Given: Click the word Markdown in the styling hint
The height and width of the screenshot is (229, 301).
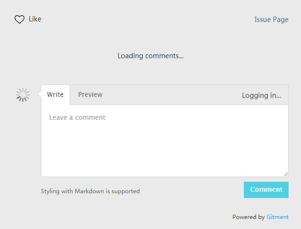Looking at the screenshot, I should 90,191.
